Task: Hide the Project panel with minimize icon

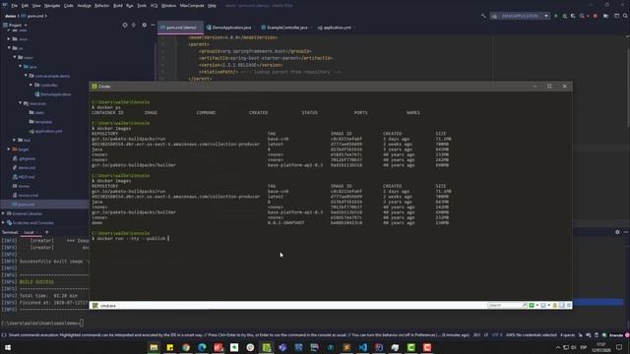Action: [154, 25]
